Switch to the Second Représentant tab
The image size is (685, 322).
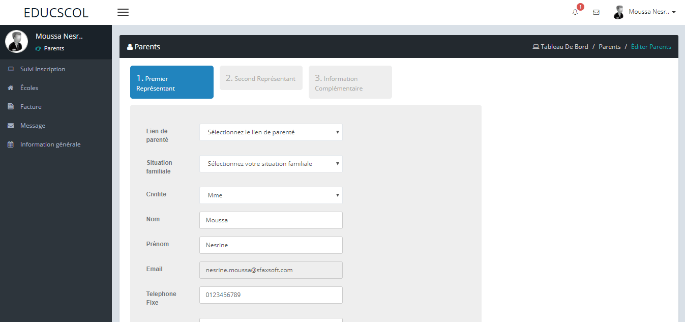(261, 78)
